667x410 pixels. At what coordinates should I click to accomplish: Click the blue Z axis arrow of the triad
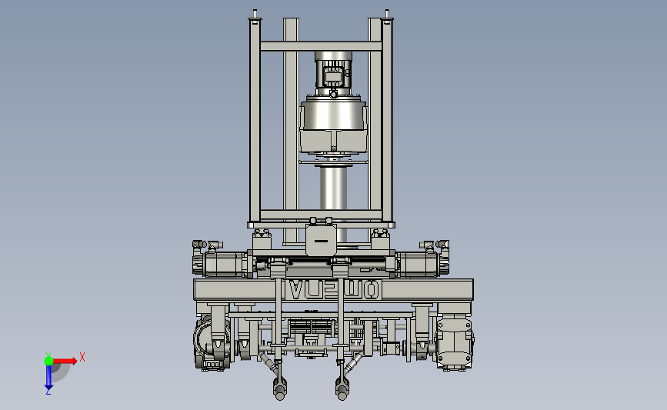click(x=48, y=378)
